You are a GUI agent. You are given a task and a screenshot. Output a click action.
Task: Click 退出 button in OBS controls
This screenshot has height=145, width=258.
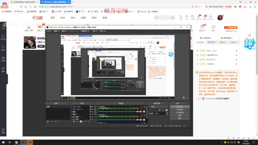pyautogui.click(x=180, y=118)
